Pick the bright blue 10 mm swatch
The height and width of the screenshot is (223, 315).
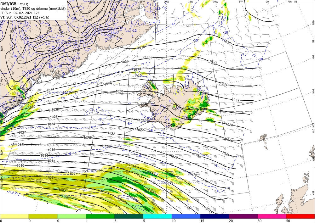(x=186, y=216)
